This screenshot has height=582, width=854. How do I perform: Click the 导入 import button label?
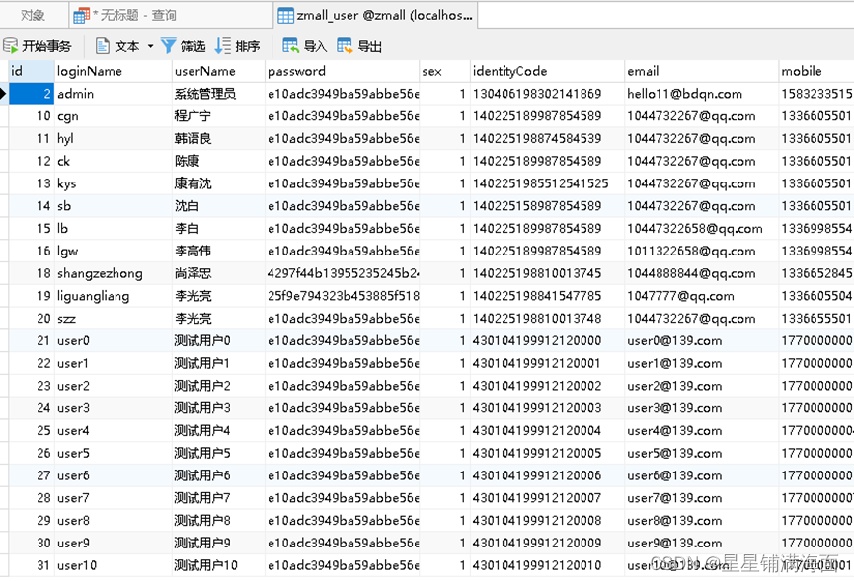click(x=315, y=46)
